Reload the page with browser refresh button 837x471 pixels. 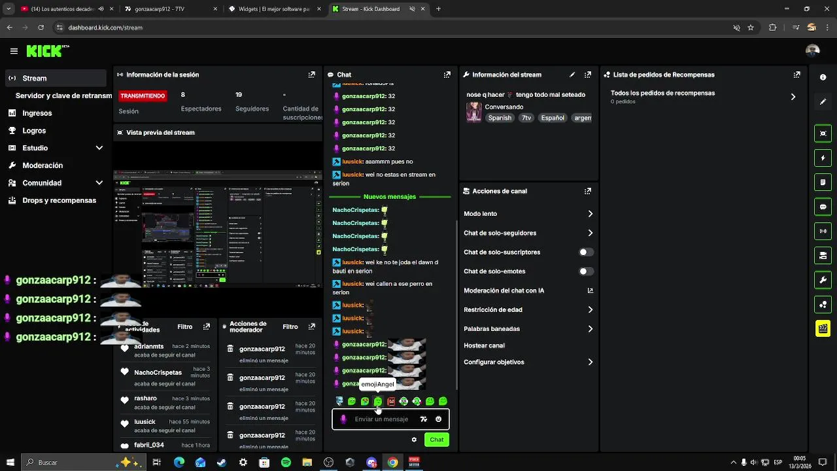pyautogui.click(x=41, y=27)
